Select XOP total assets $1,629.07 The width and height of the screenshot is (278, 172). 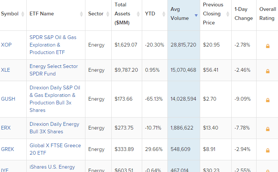pos(126,45)
